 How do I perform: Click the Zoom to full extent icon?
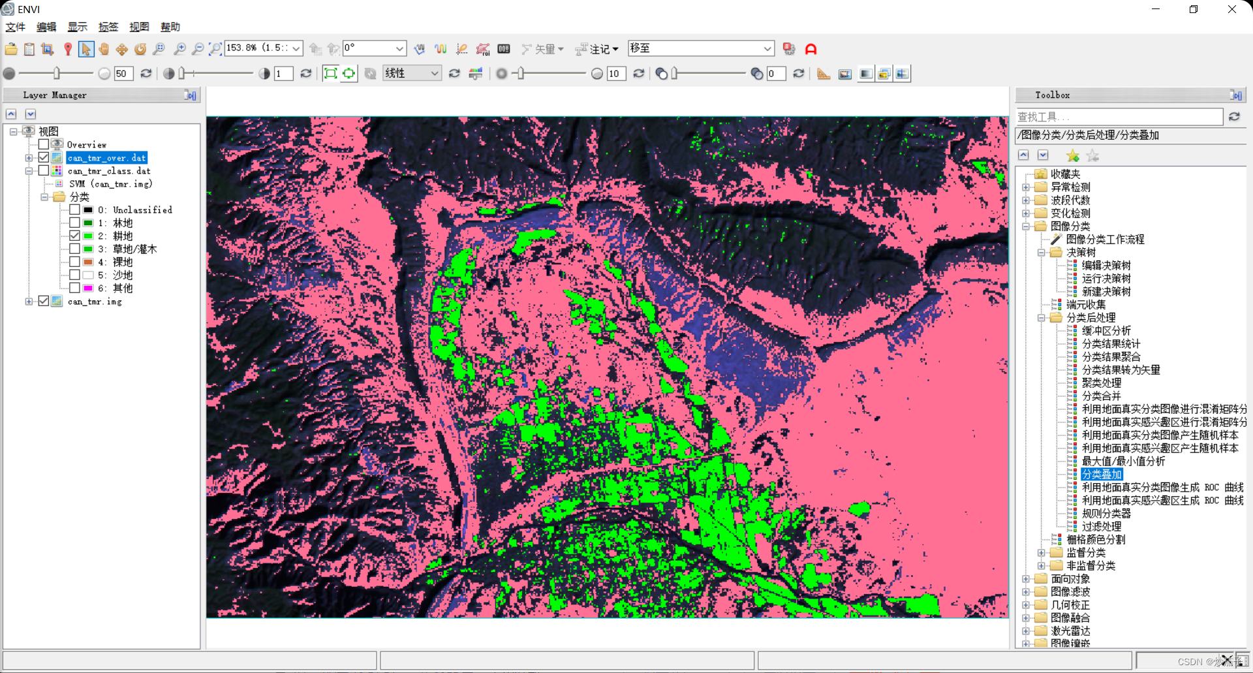tap(215, 49)
